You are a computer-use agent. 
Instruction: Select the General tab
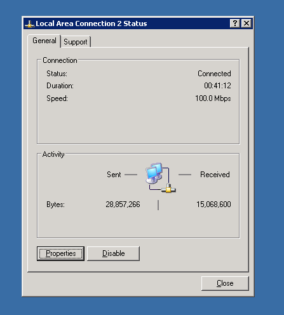tap(44, 41)
